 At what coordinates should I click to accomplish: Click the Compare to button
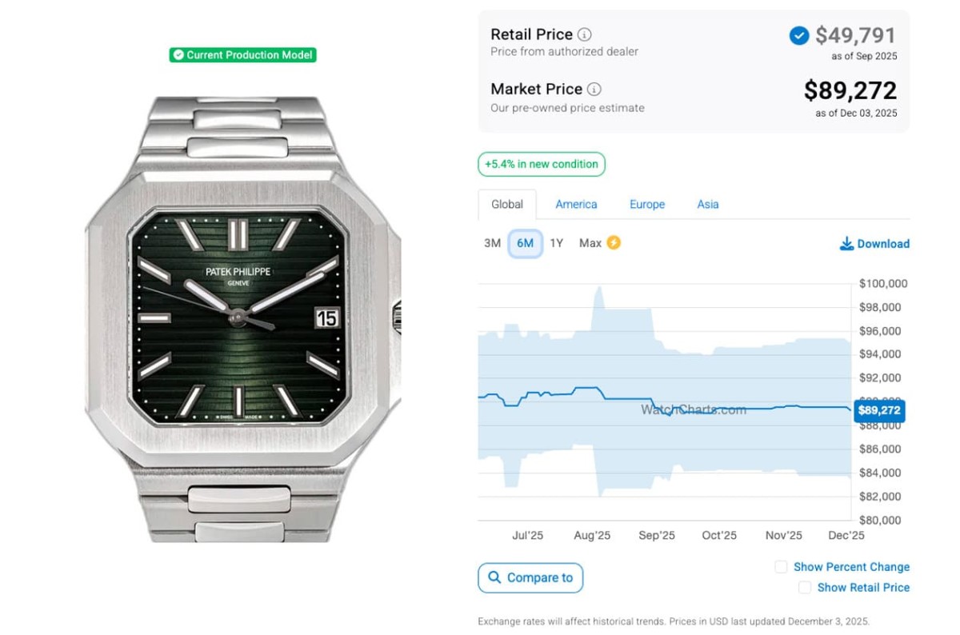click(530, 577)
